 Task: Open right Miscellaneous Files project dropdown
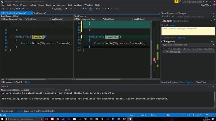[88, 19]
